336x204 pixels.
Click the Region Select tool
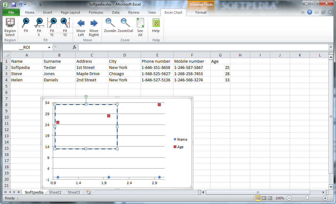click(10, 27)
